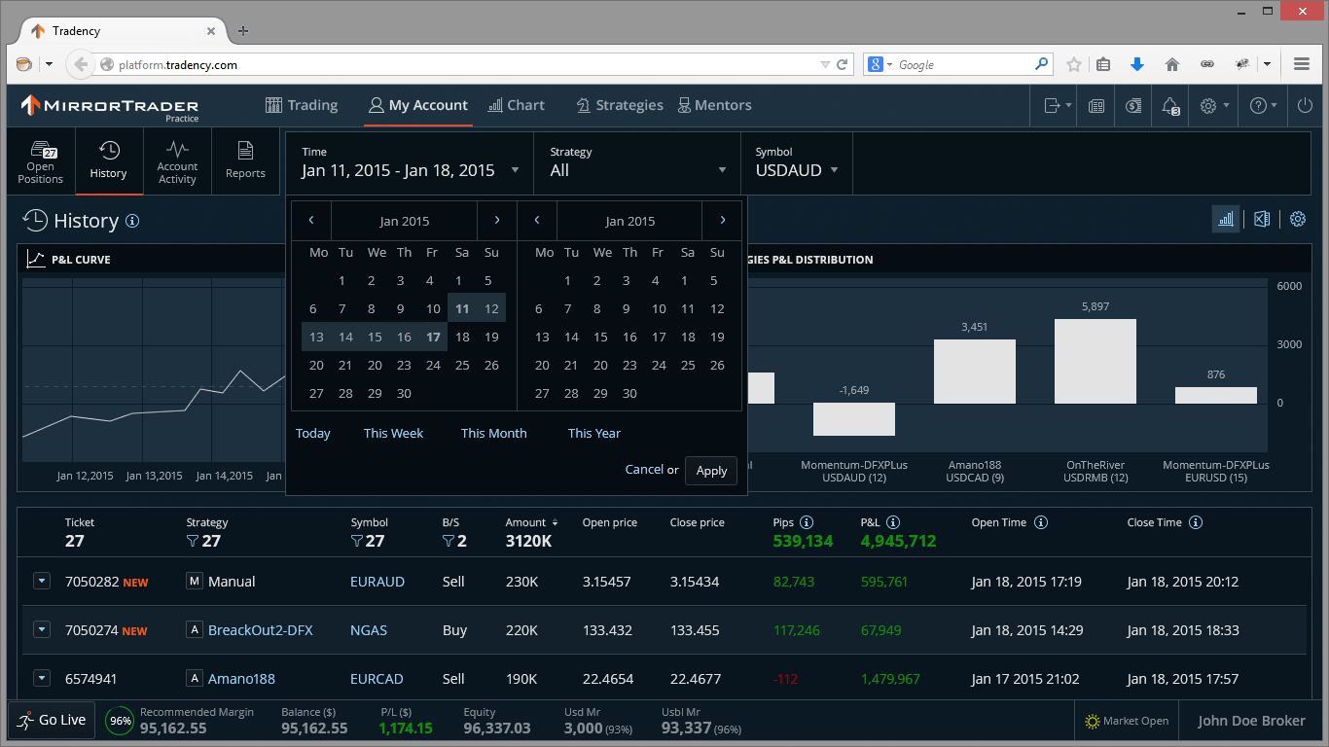
Task: Click the Go Live button
Action: (x=52, y=721)
